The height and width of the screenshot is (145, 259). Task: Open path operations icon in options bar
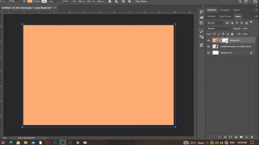click(110, 2)
